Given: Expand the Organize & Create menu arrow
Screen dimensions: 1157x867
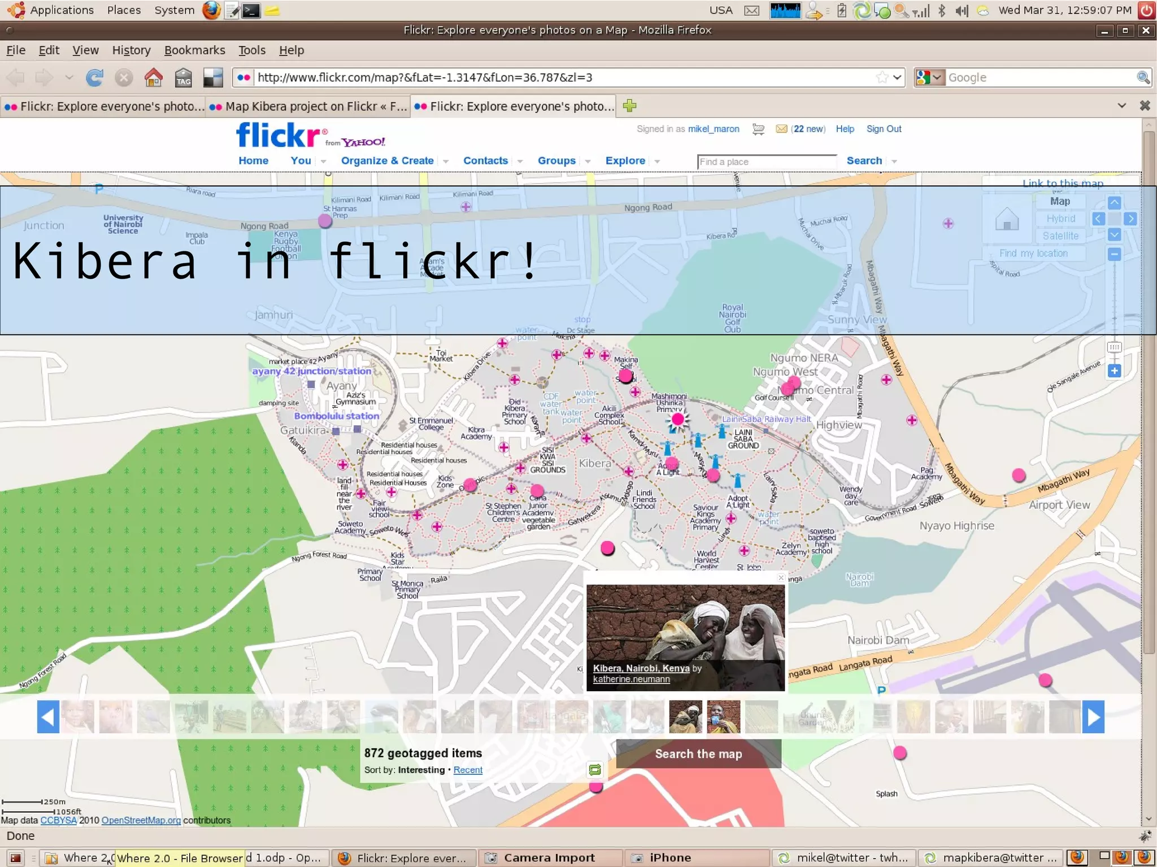Looking at the screenshot, I should [445, 162].
